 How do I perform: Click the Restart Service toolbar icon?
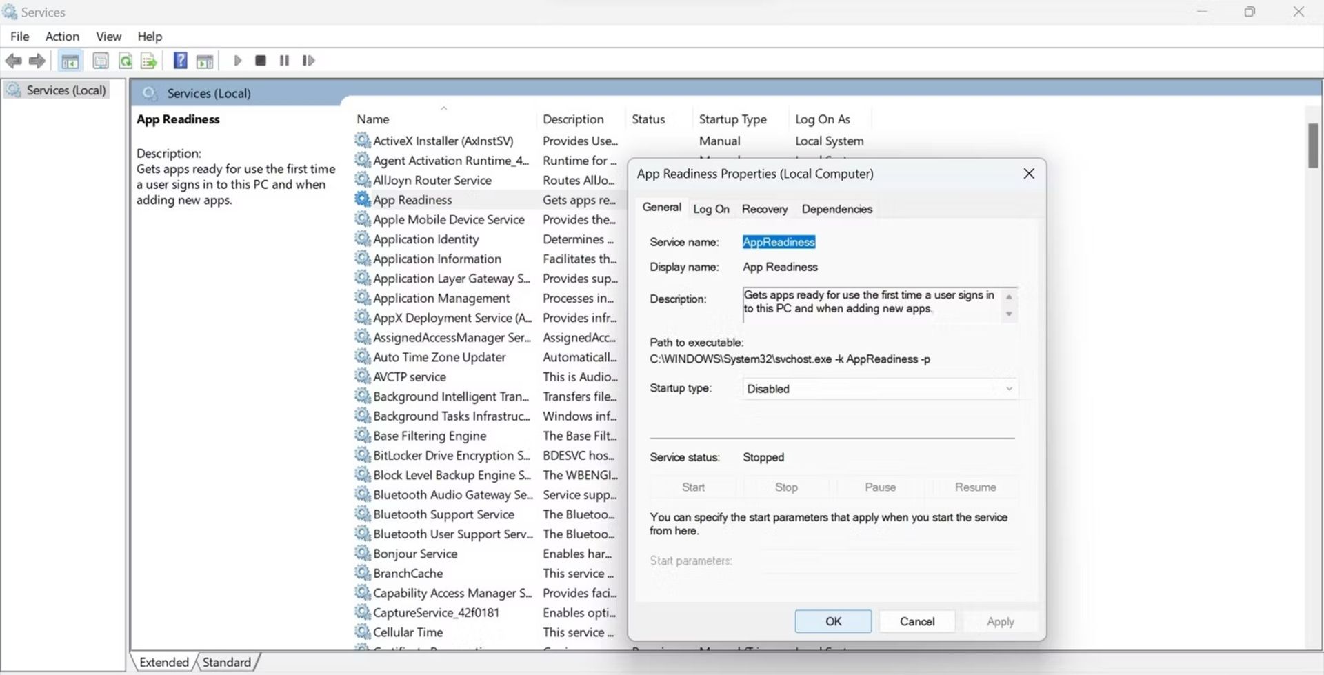(308, 61)
